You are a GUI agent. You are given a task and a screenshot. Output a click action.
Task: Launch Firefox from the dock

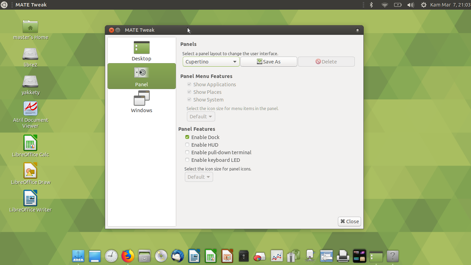coord(128,256)
